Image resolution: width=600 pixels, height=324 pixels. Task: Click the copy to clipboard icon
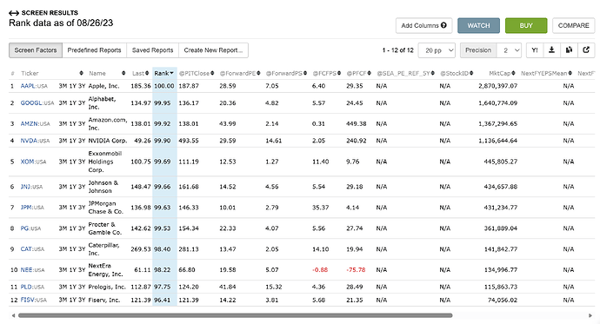(x=569, y=50)
